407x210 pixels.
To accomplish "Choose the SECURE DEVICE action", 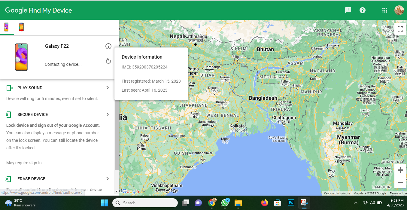I will [x=33, y=114].
